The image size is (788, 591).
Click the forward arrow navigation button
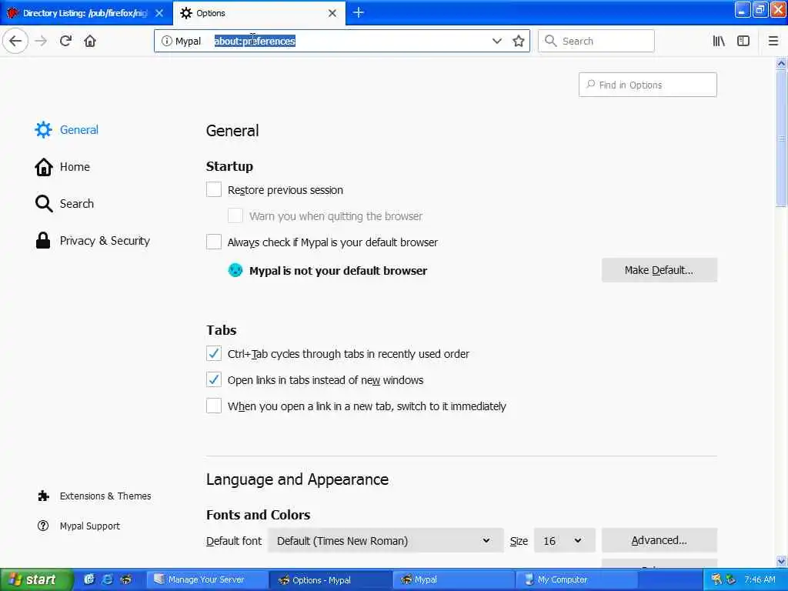[x=42, y=41]
